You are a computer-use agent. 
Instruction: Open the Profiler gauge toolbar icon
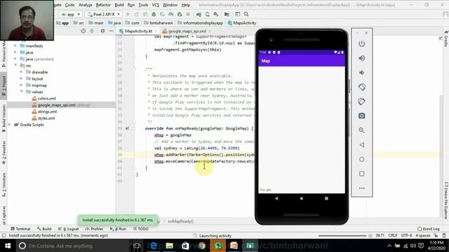tap(171, 14)
